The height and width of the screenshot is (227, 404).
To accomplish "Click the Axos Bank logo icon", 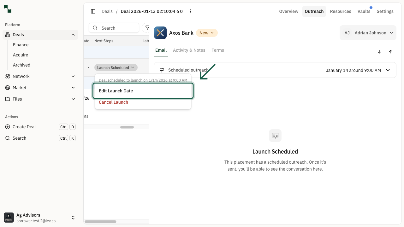I will pyautogui.click(x=160, y=33).
